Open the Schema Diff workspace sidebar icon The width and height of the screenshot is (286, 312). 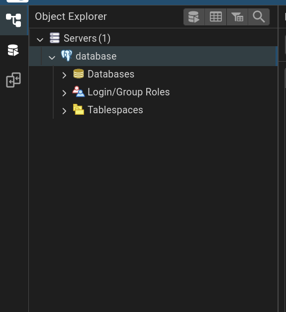coord(13,80)
